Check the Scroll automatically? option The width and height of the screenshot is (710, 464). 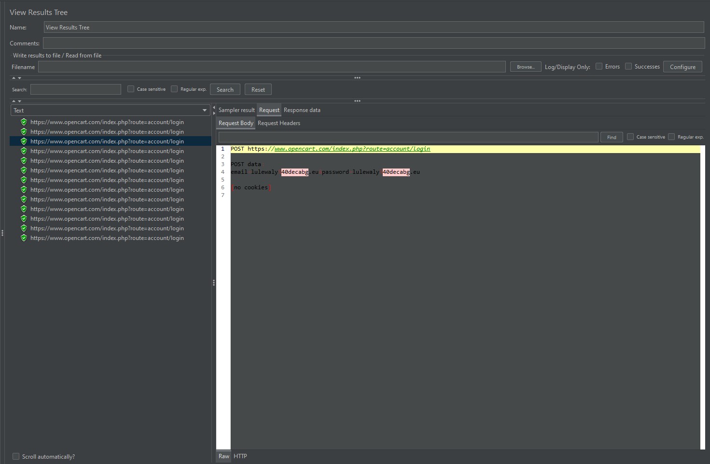tap(16, 456)
